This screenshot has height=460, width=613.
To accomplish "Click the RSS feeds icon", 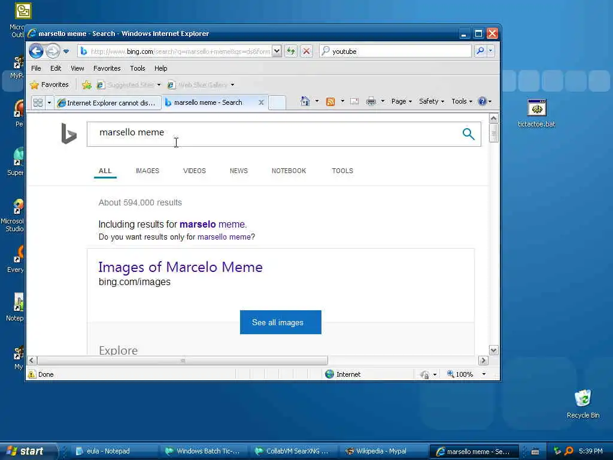I will click(330, 102).
